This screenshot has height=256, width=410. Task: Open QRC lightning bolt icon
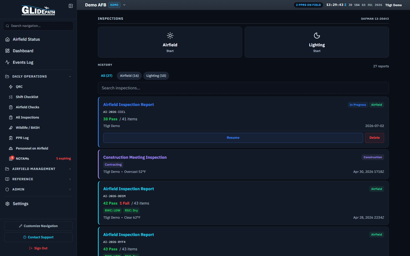(x=11, y=87)
